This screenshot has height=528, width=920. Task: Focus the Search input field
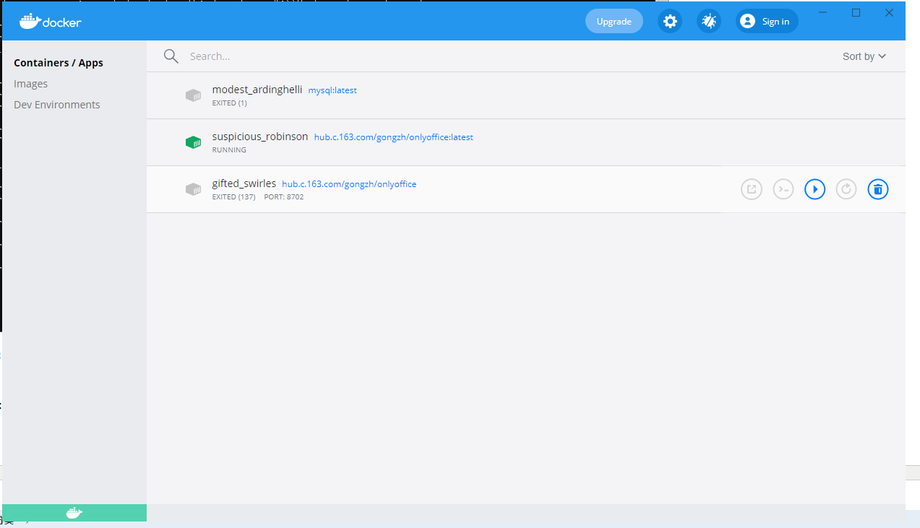tap(506, 56)
